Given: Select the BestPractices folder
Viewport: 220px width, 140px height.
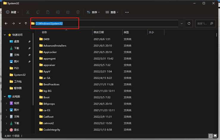Looking at the screenshot, I should (x=49, y=84).
